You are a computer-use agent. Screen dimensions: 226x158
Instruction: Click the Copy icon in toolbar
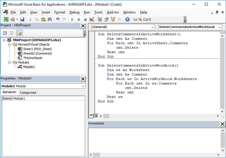(36, 19)
